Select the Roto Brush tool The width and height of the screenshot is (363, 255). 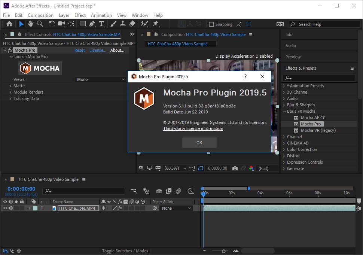click(144, 24)
